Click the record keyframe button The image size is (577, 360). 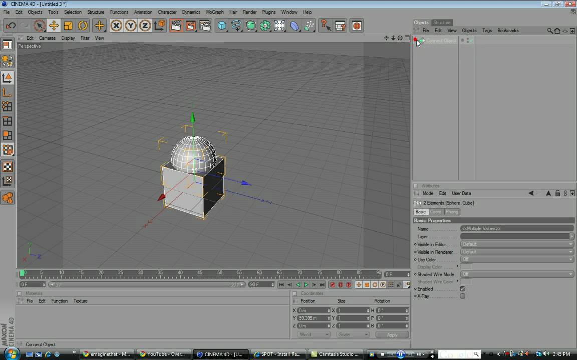pyautogui.click(x=332, y=285)
